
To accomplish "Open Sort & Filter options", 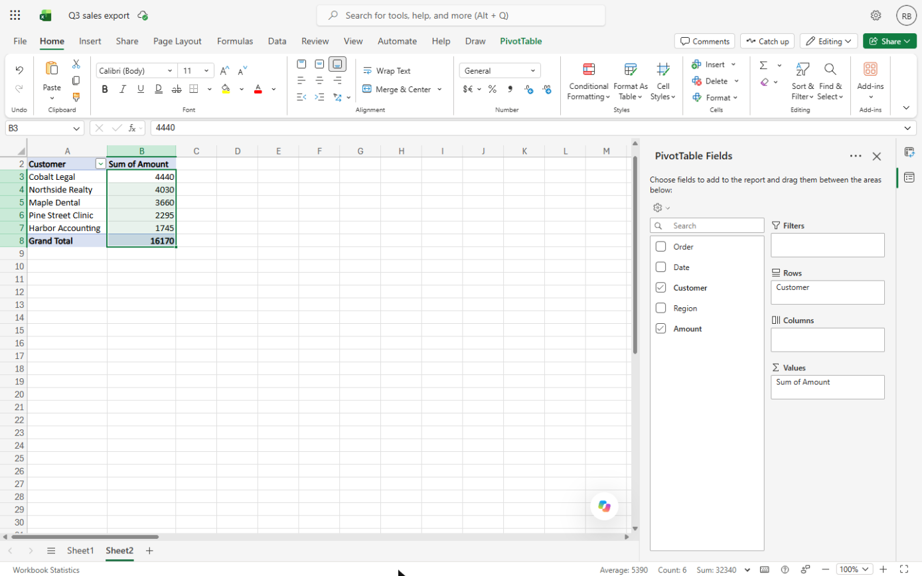I will coord(802,82).
